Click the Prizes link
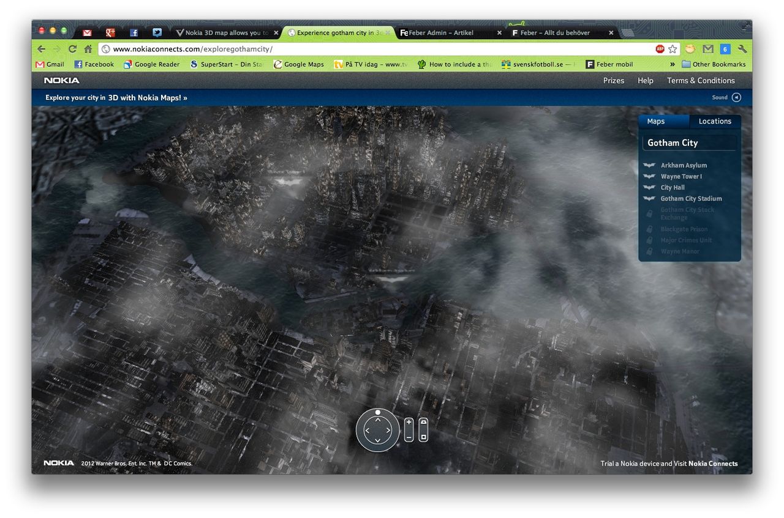 tap(613, 80)
